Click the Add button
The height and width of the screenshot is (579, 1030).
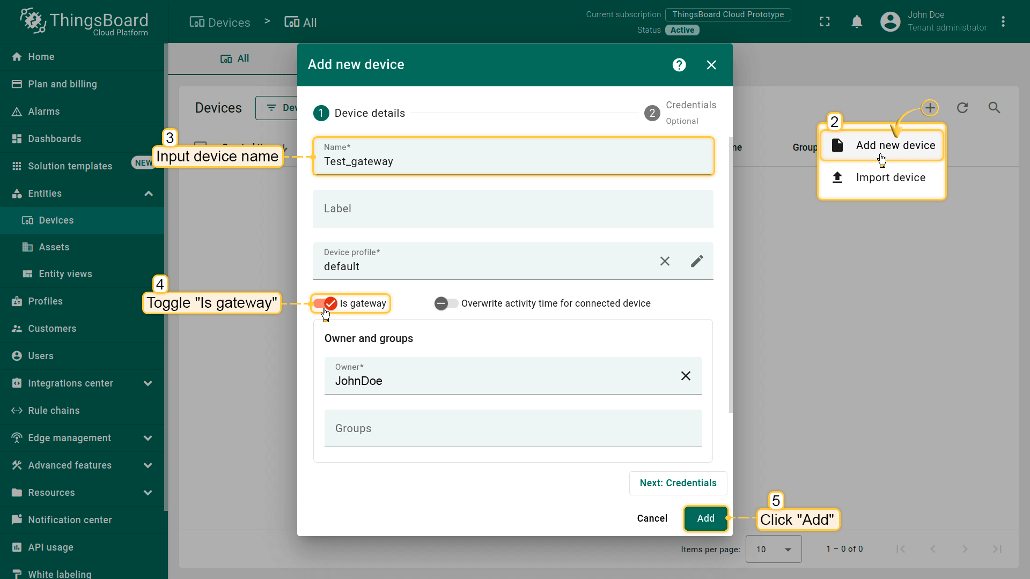coord(705,518)
